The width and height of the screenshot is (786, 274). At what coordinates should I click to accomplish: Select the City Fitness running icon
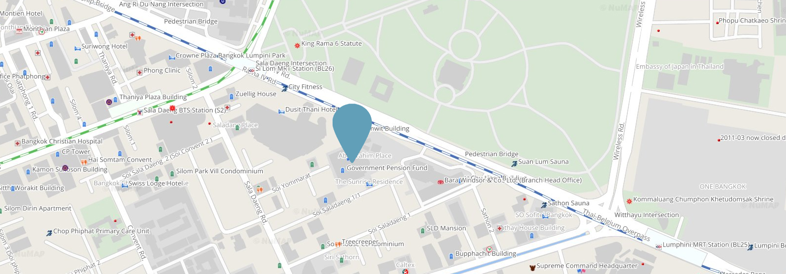[284, 88]
